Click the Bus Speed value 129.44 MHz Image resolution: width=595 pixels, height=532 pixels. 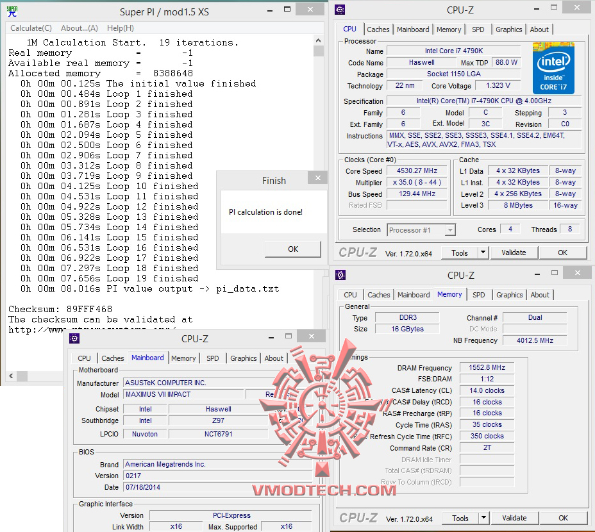click(x=417, y=194)
